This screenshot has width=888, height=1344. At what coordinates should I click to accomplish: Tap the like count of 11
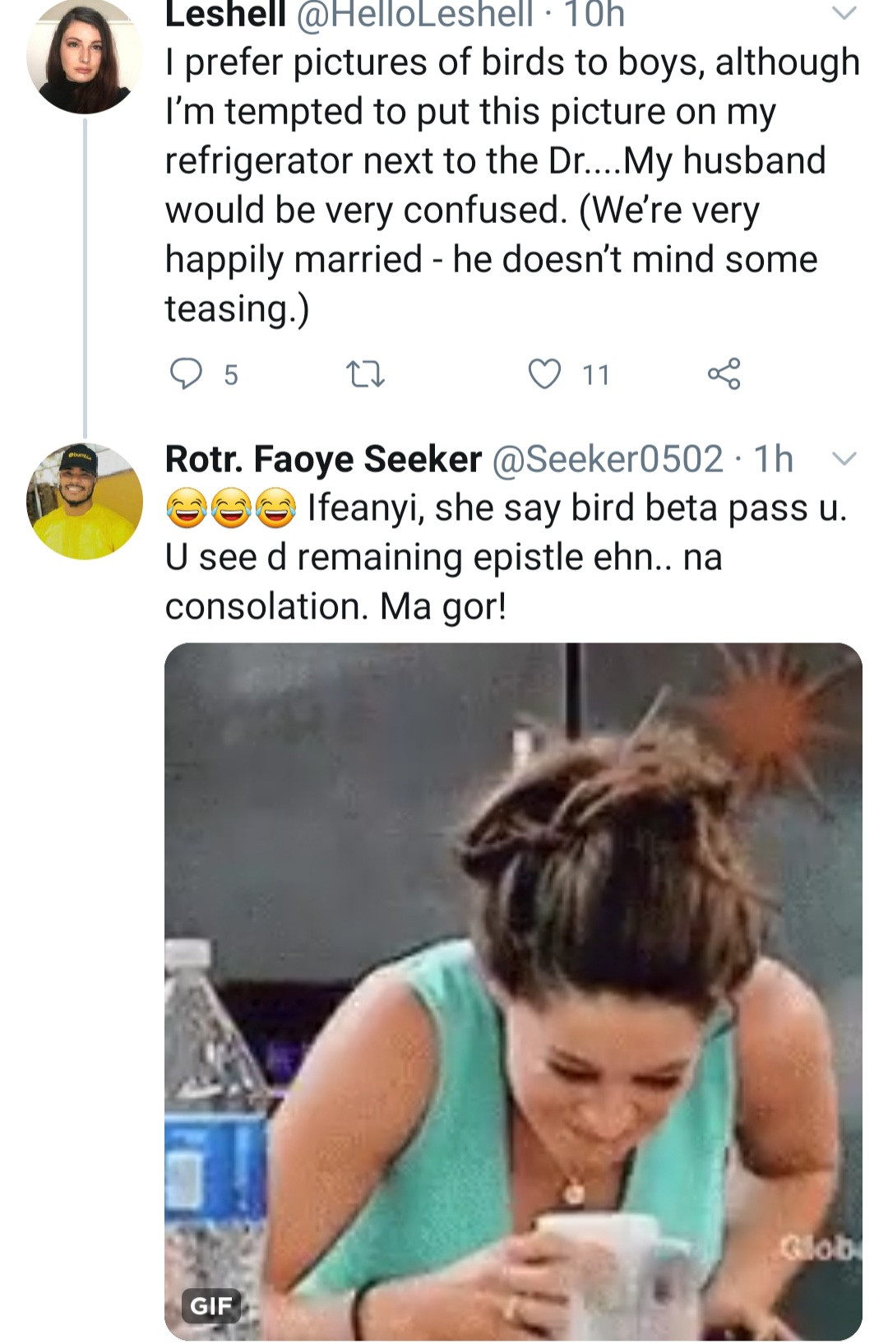pos(596,375)
